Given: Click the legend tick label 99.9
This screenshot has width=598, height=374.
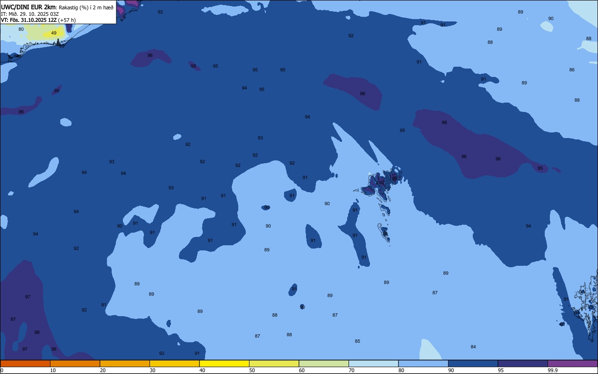Looking at the screenshot, I should (553, 370).
